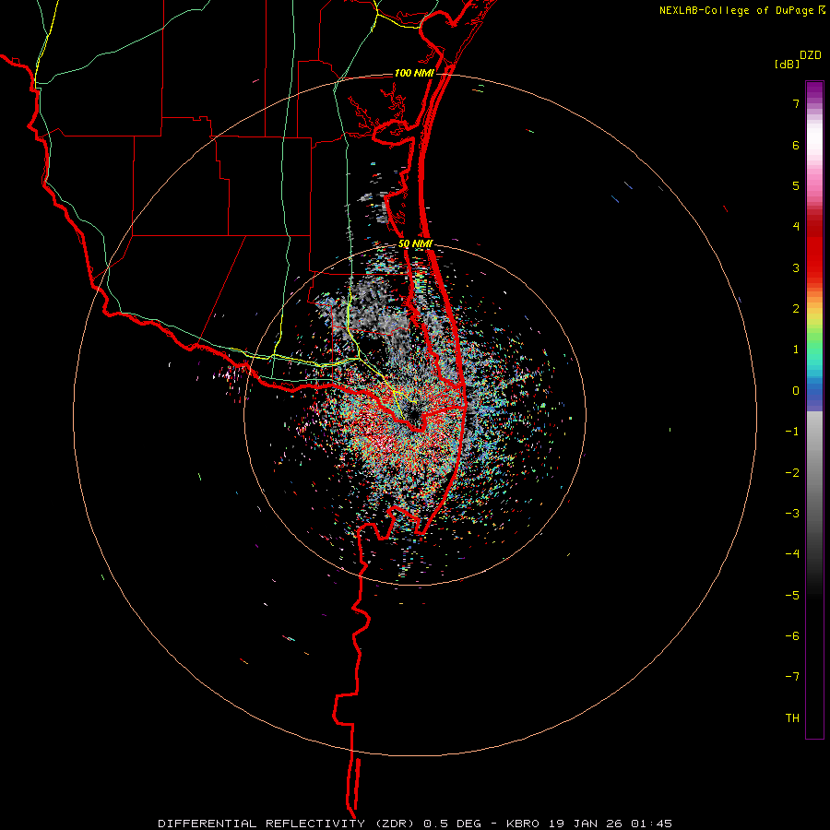Click the -6 dB value on color scale
The image size is (830, 830).
pos(792,636)
